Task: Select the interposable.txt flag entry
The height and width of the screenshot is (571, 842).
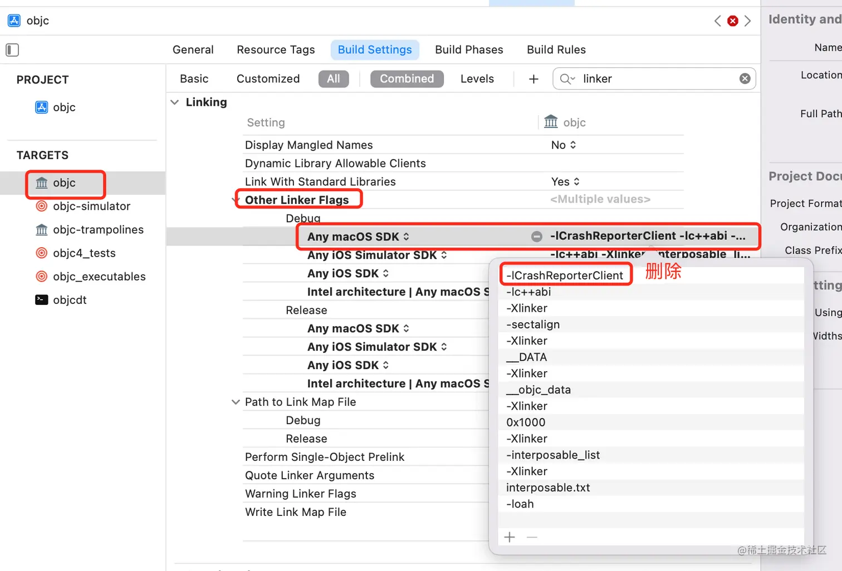Action: point(651,488)
